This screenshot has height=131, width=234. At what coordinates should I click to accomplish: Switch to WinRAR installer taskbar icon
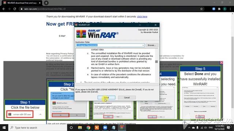pyautogui.click(x=122, y=128)
